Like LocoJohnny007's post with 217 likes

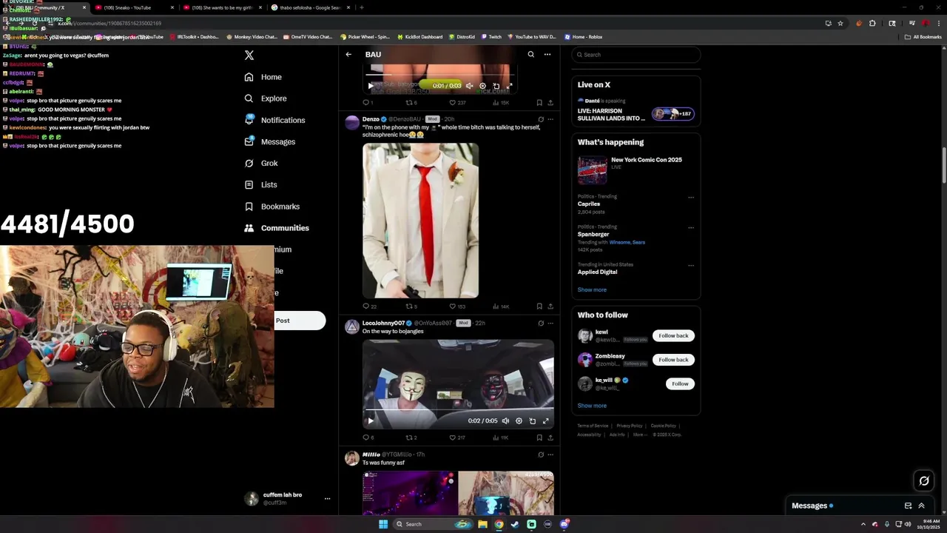point(458,438)
